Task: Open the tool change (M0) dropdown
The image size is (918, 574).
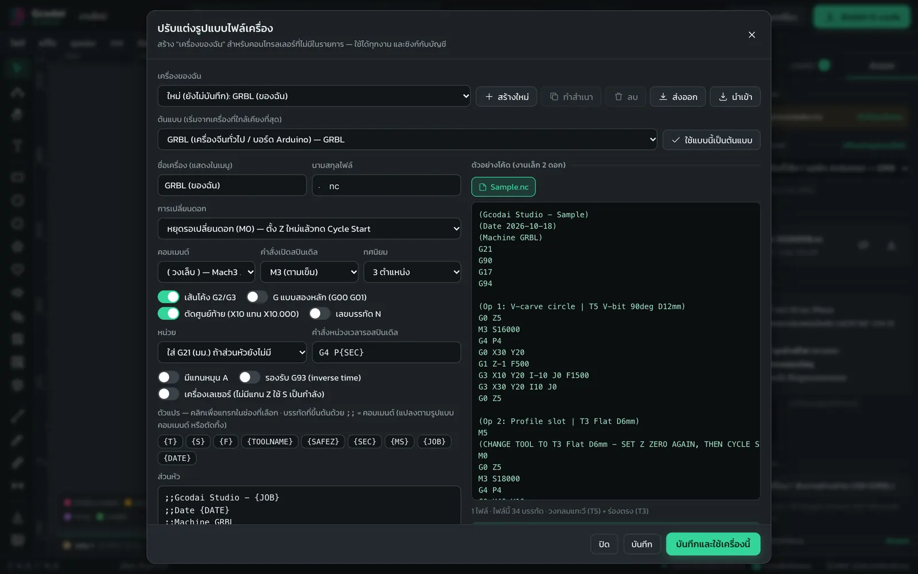Action: click(x=309, y=228)
